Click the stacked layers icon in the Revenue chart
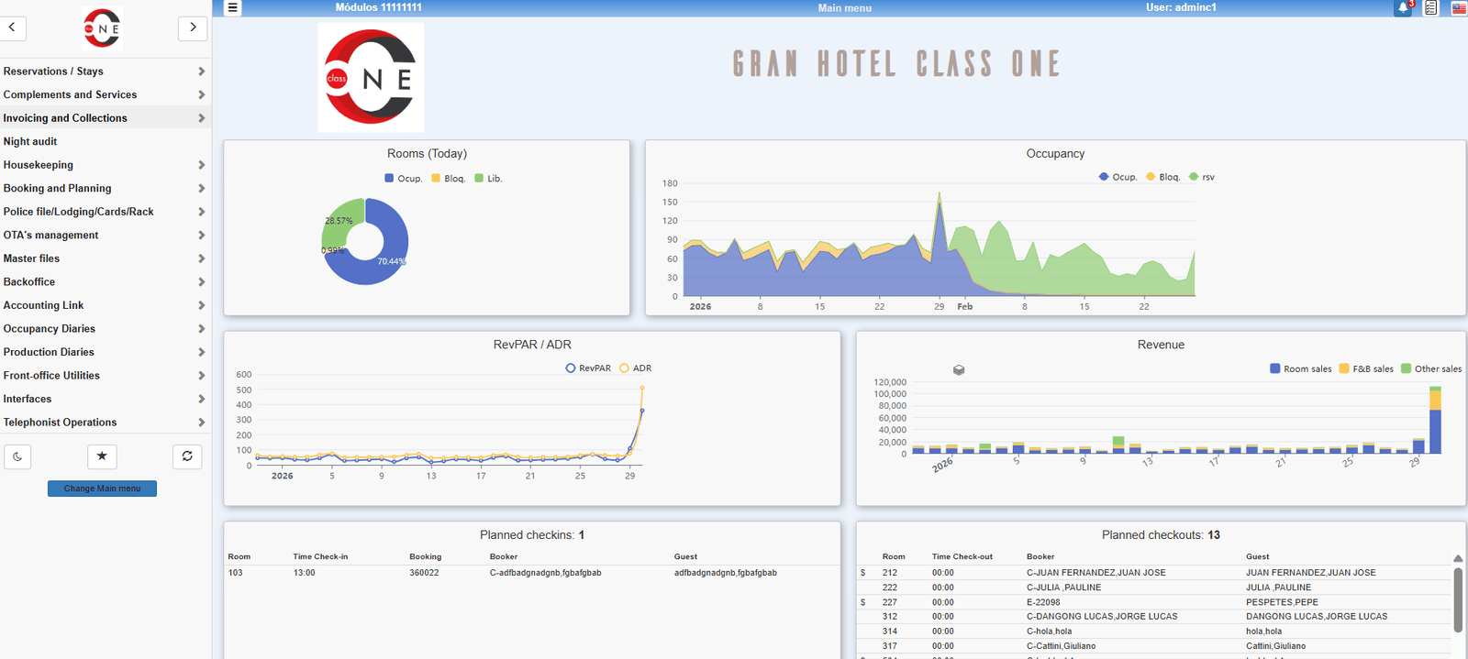 pos(959,370)
